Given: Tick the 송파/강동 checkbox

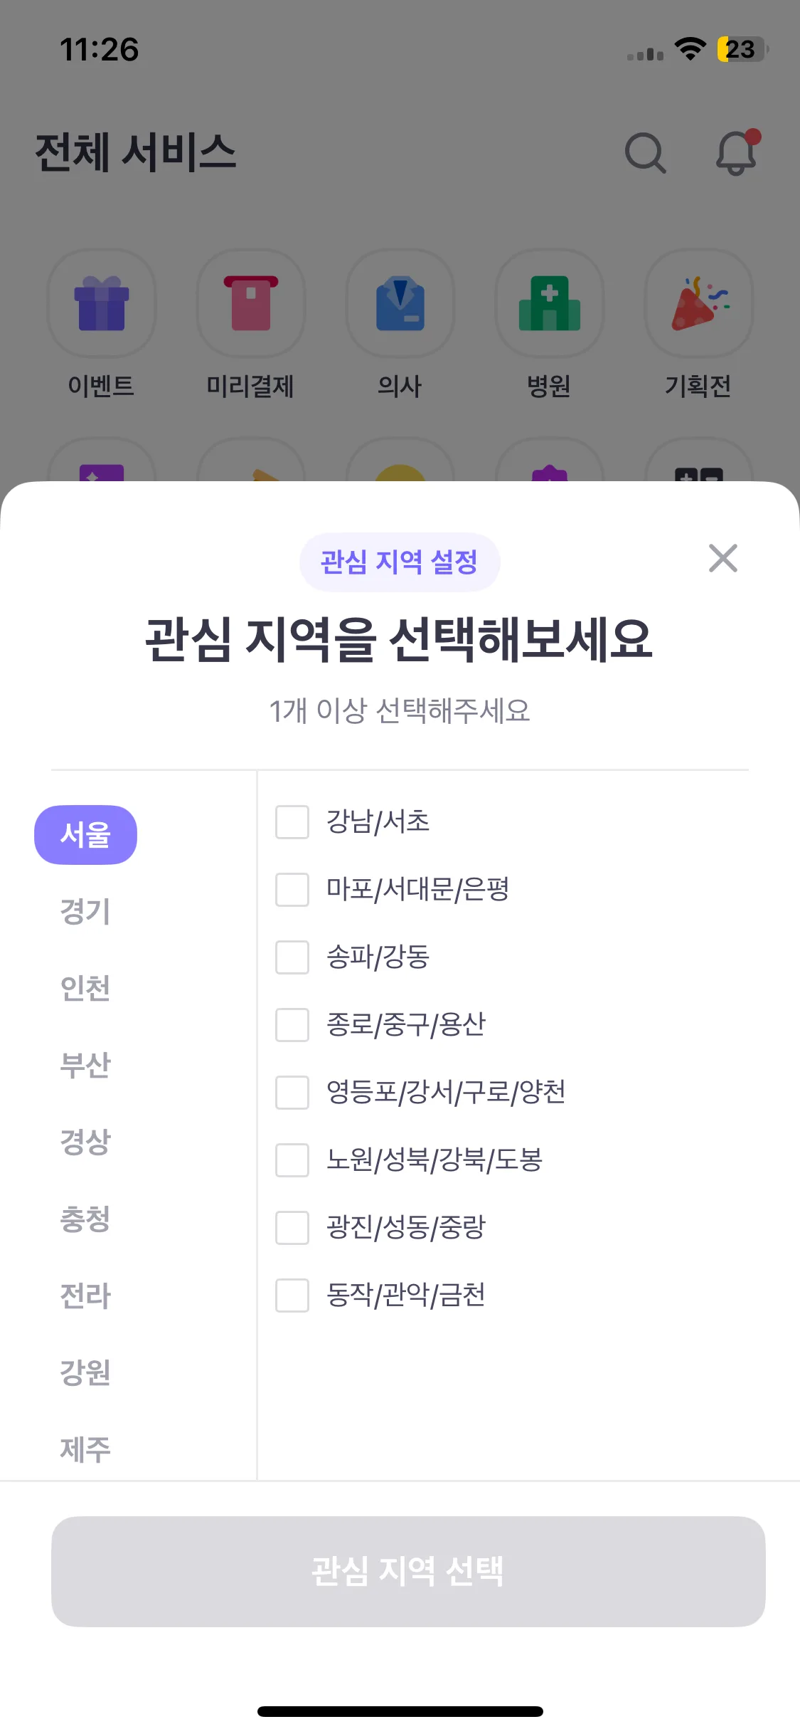Looking at the screenshot, I should [292, 957].
